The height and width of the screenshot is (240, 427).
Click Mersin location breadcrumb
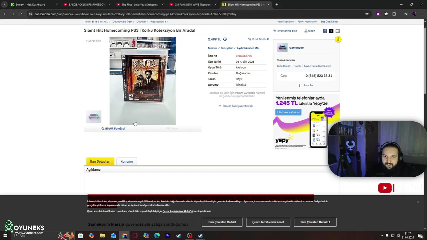[212, 48]
